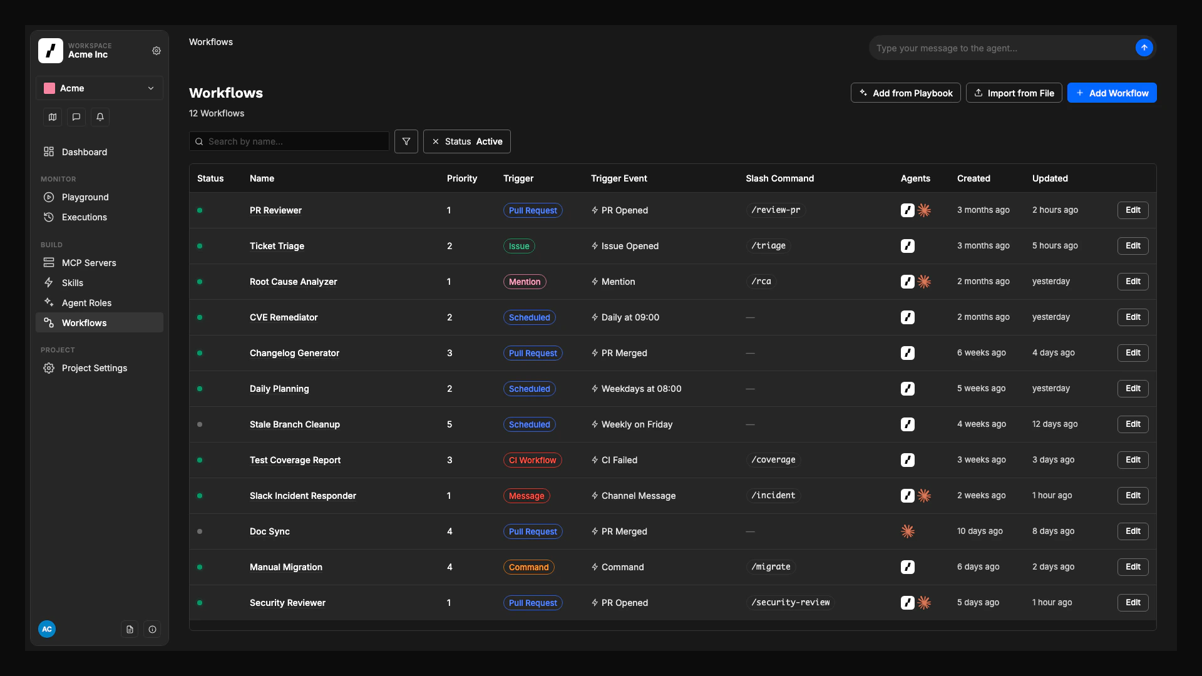Viewport: 1202px width, 676px height.
Task: Expand the Acme project dropdown
Action: click(x=100, y=88)
